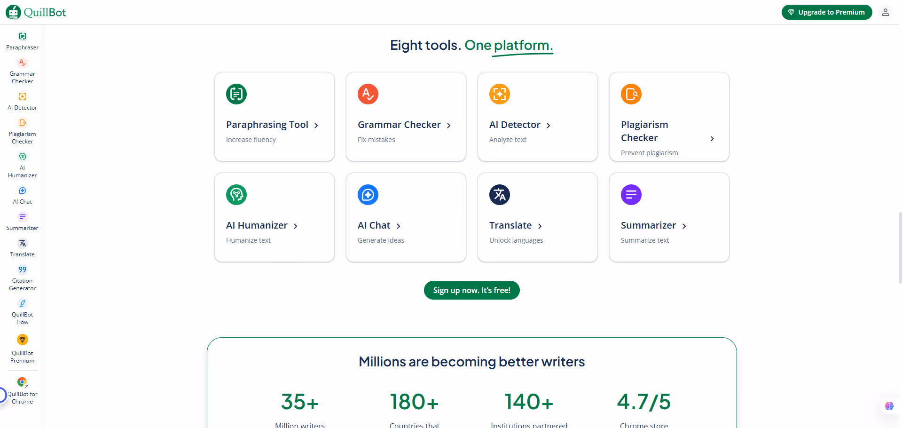This screenshot has height=428, width=902.
Task: Click 'Prevent plagiarism' description
Action: click(x=649, y=153)
